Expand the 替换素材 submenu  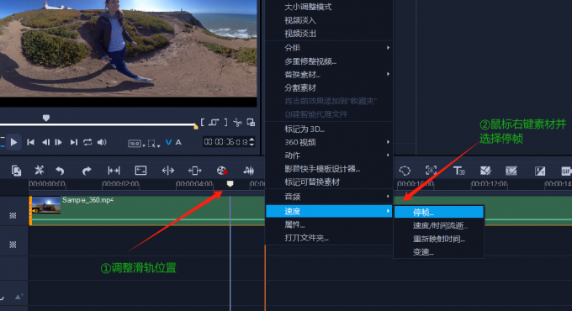pos(330,74)
